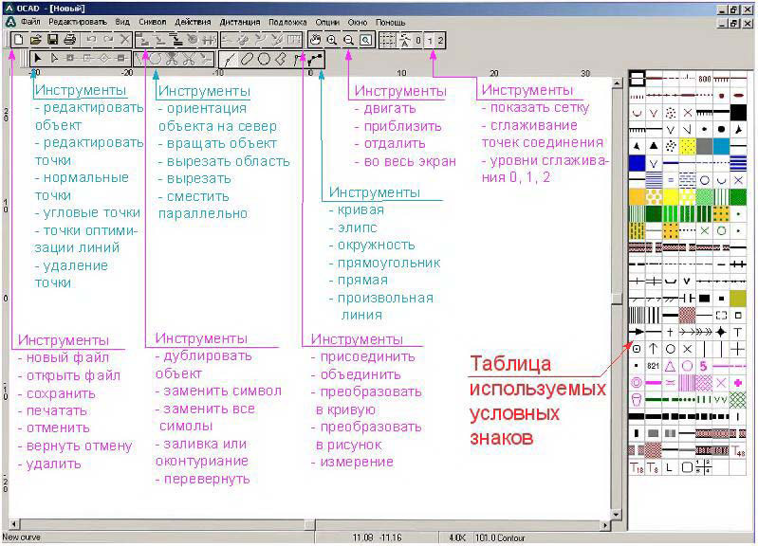Select the magenta cross first-aid symbol
758x546 pixels.
(x=738, y=383)
